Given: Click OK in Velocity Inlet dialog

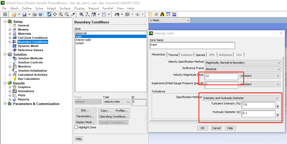Looking at the screenshot, I should click(202, 128).
